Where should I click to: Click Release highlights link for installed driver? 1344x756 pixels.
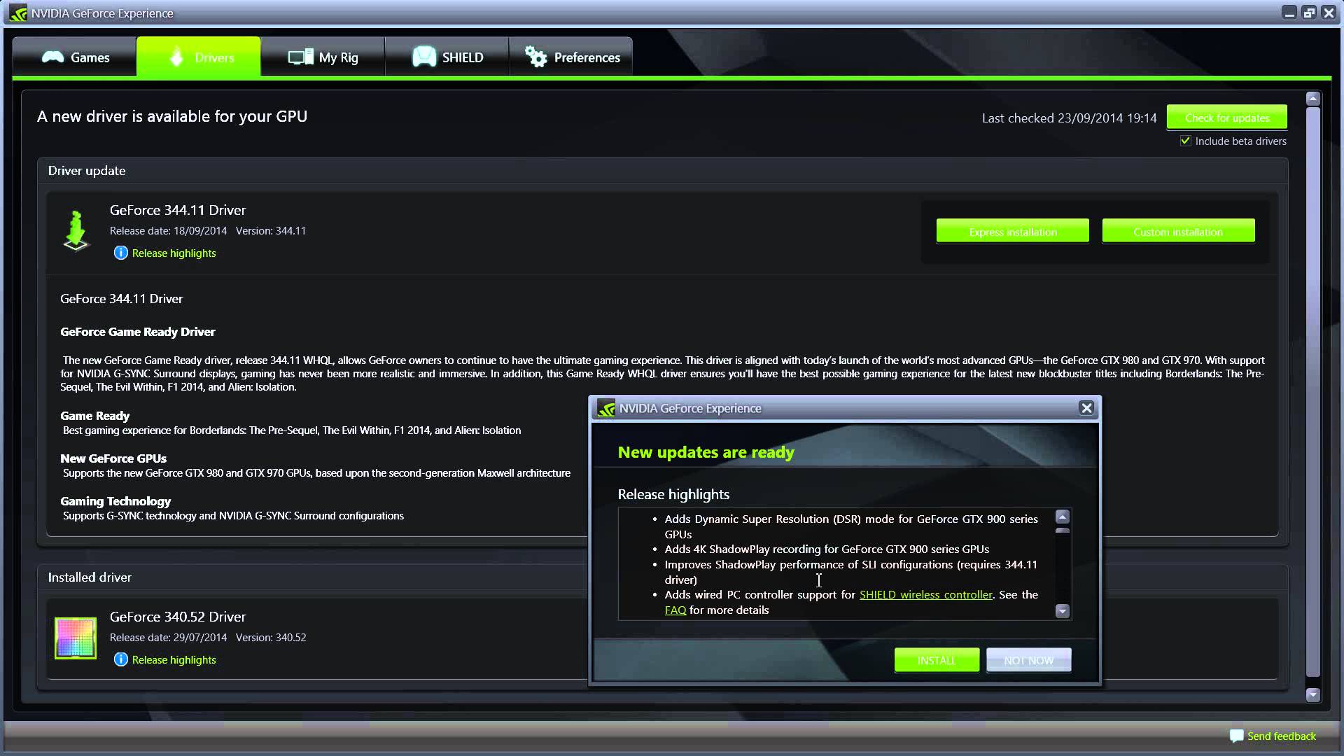pyautogui.click(x=174, y=659)
